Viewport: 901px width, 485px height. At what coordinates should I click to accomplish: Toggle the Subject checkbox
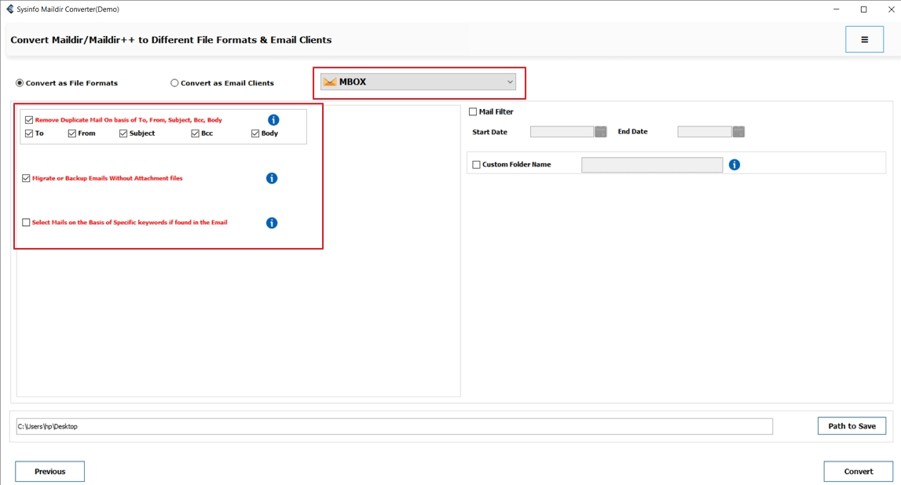point(123,133)
